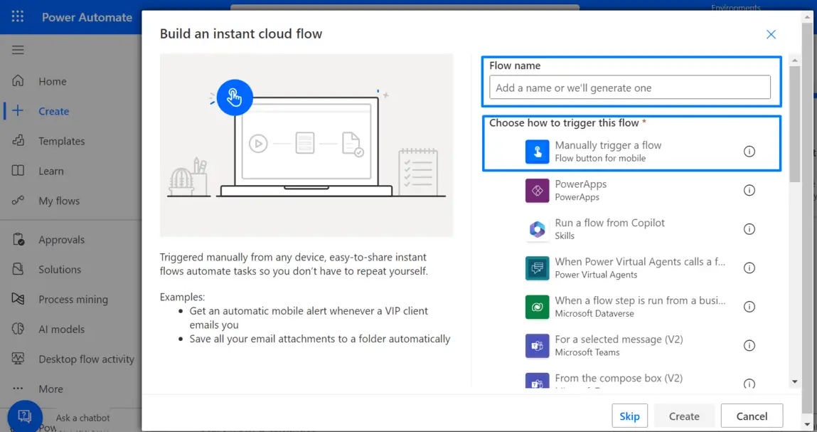Click the Manually trigger a flow icon
Screen dimensions: 817x432
(x=537, y=152)
